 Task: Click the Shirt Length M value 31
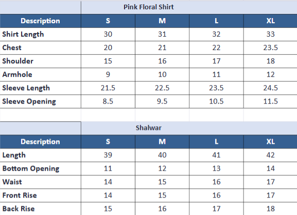(162, 35)
